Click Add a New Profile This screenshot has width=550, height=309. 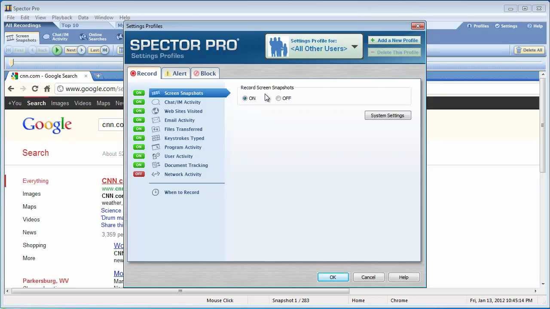click(394, 40)
